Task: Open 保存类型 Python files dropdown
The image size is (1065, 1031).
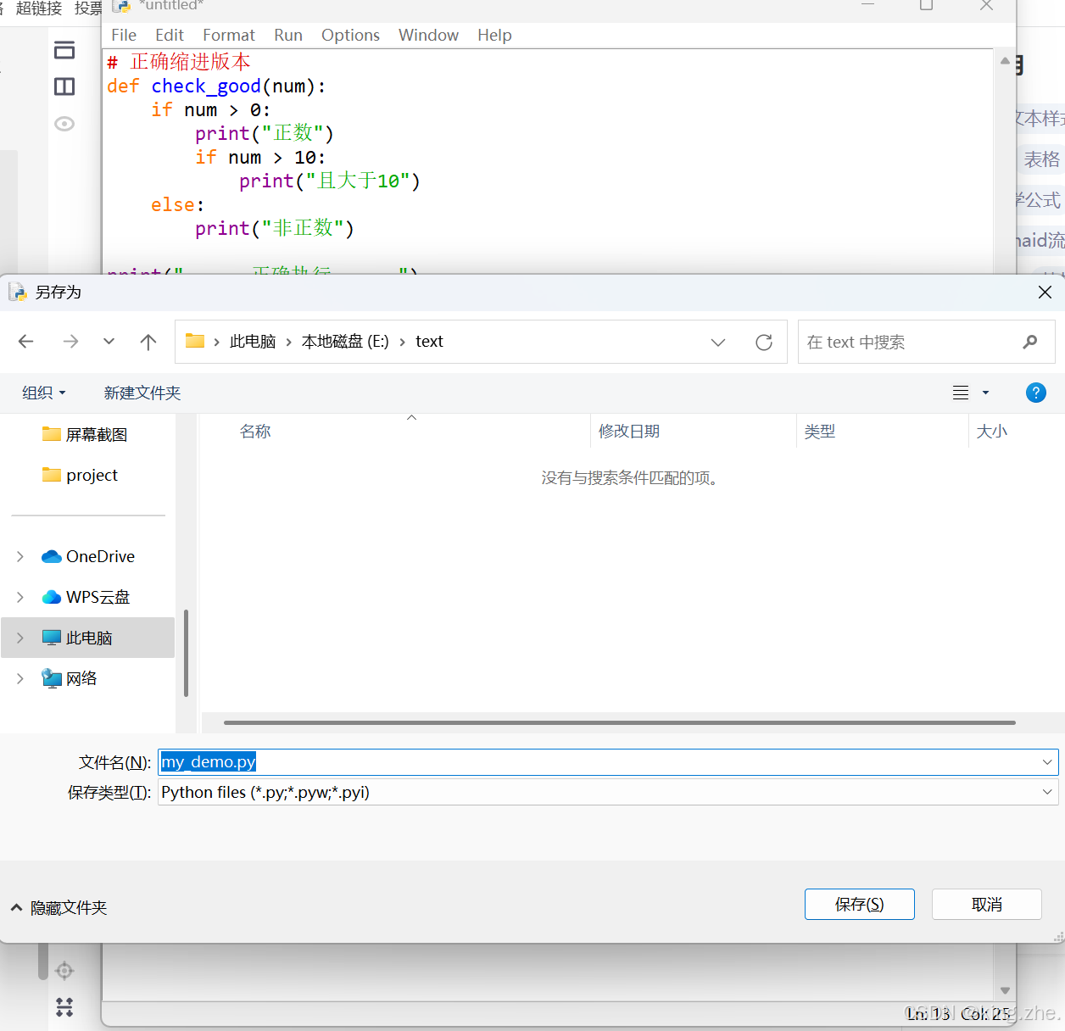Action: (608, 792)
